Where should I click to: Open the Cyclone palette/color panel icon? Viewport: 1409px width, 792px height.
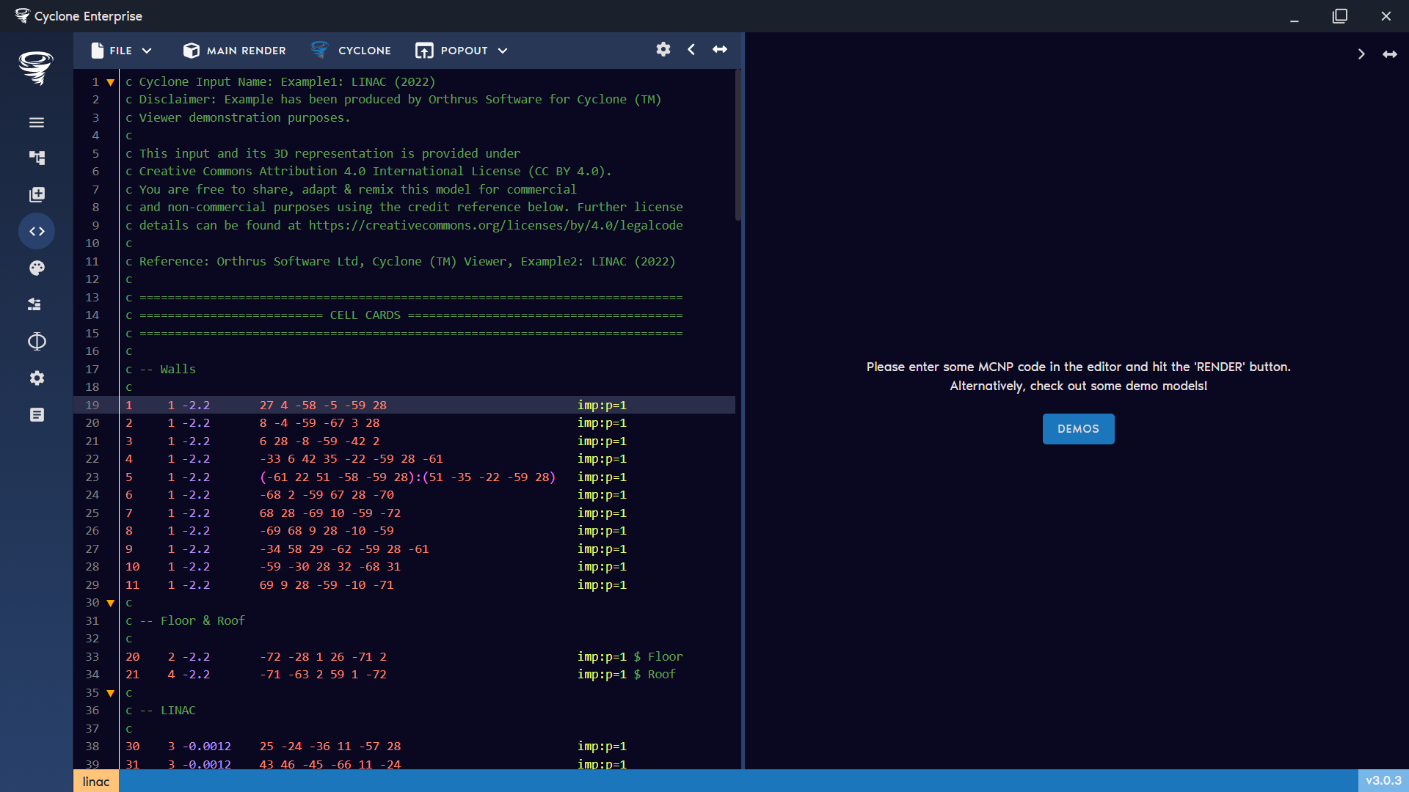(x=37, y=268)
